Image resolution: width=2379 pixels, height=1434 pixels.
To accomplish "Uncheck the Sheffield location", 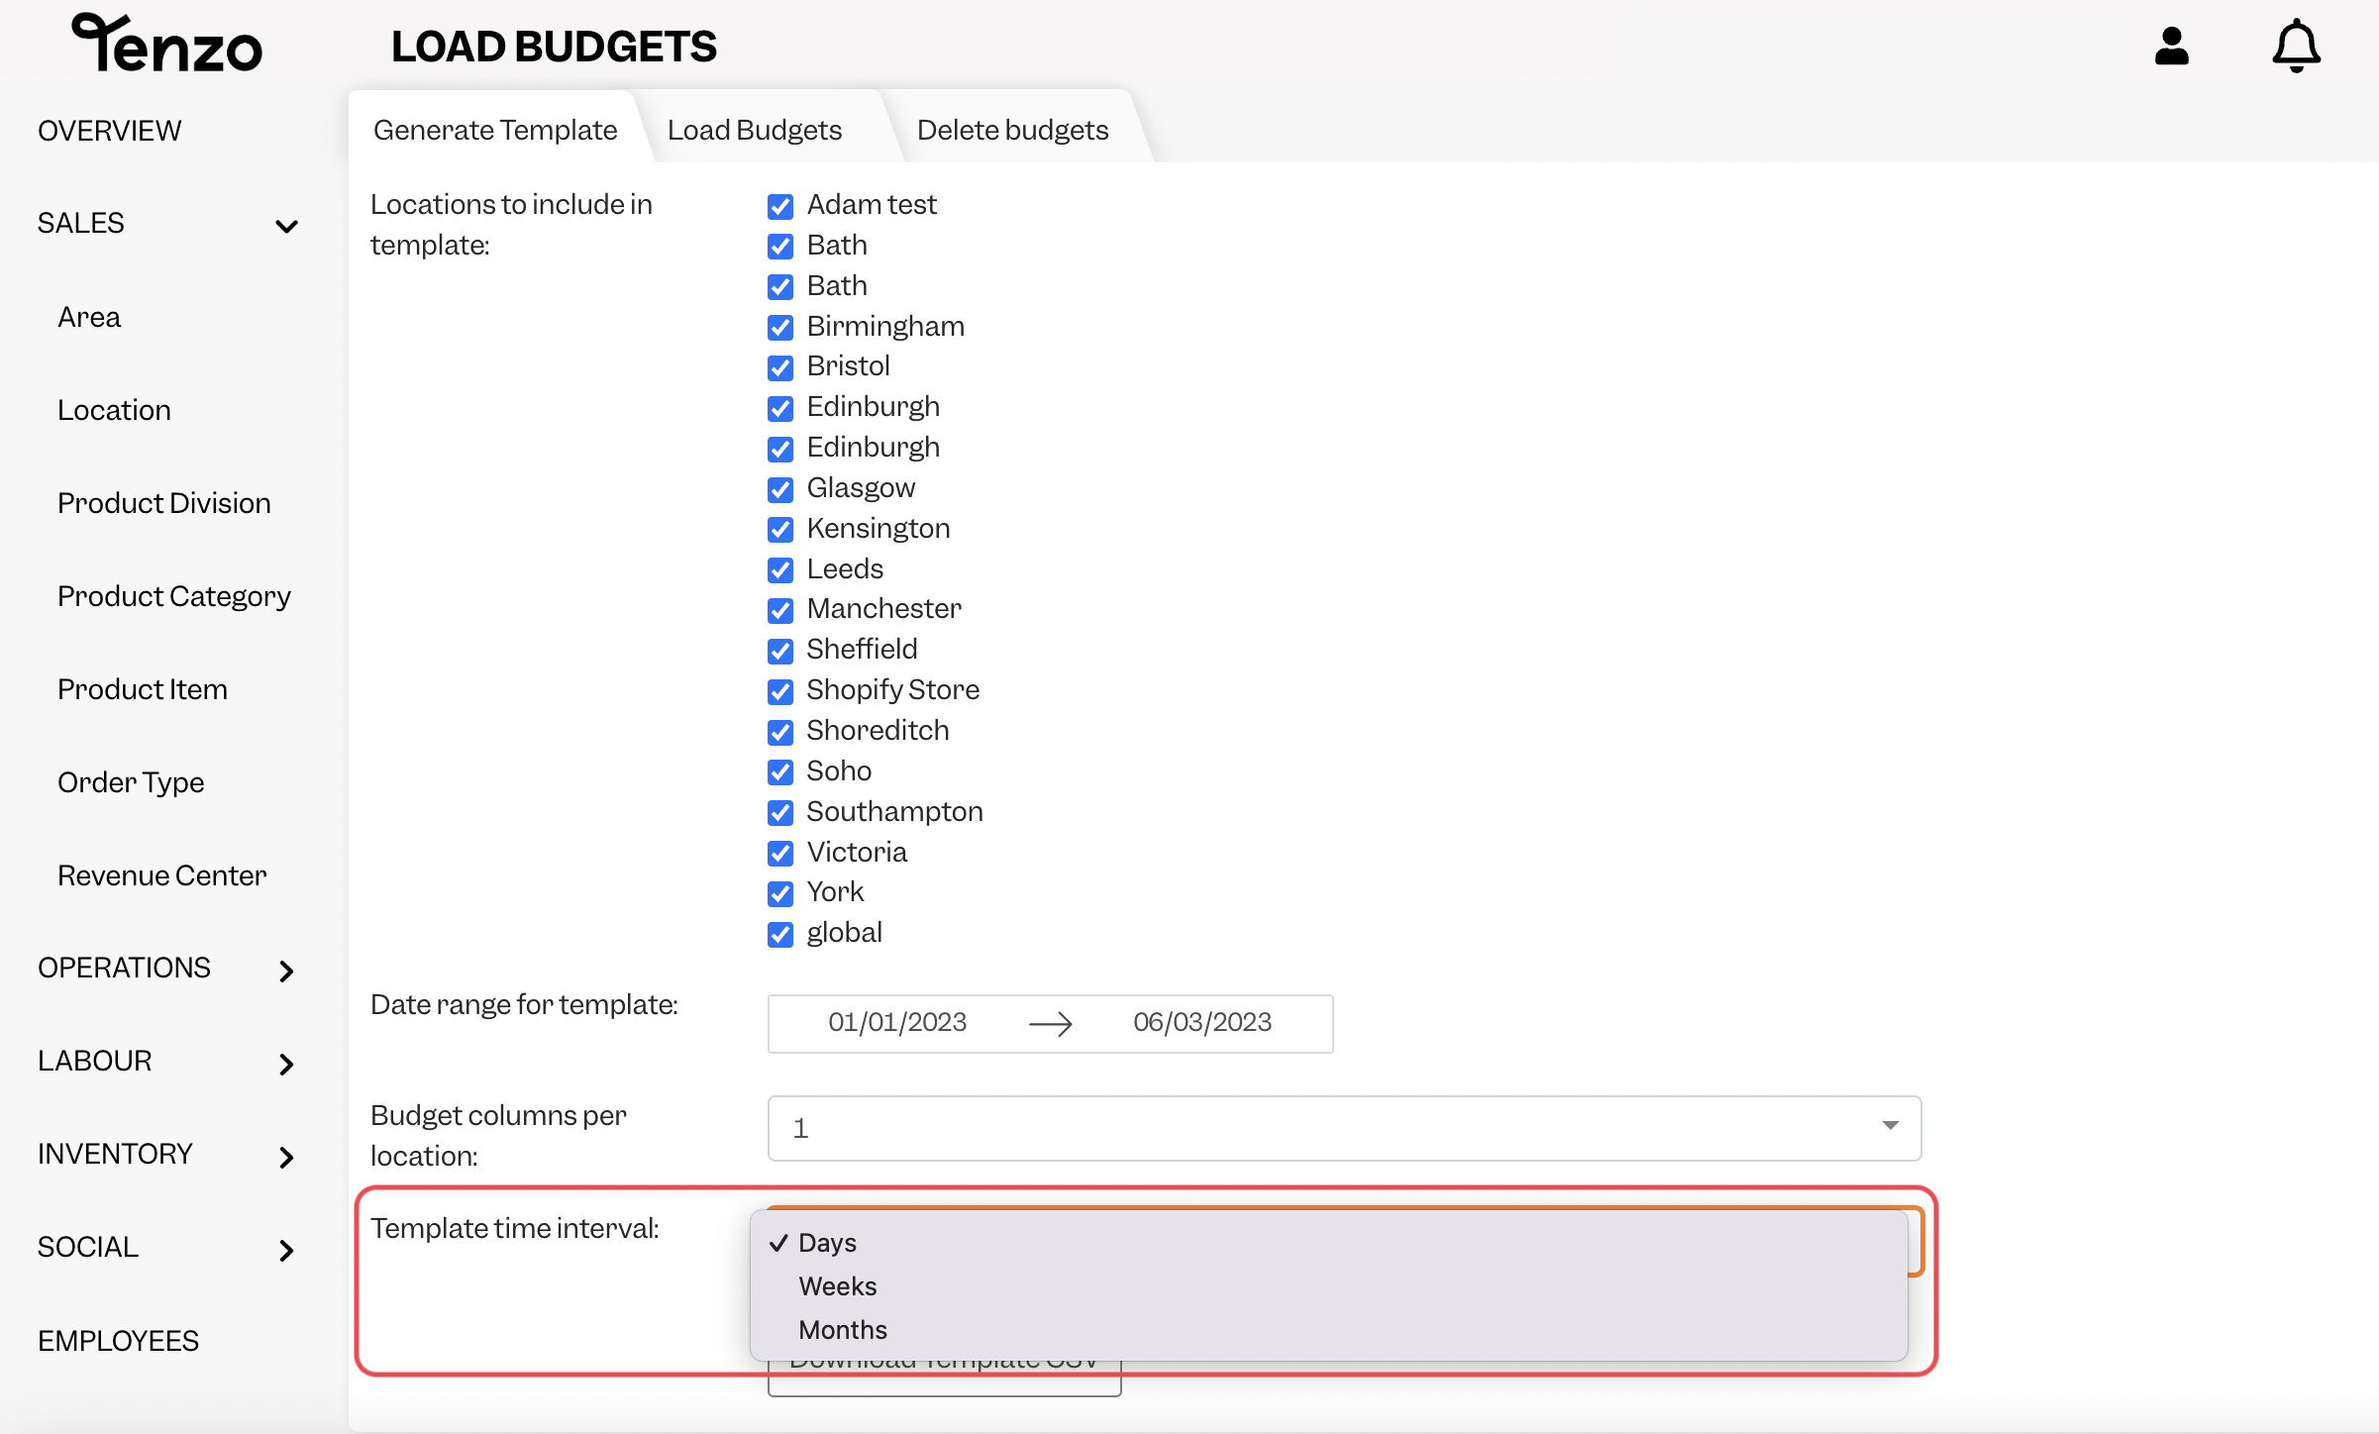I will click(x=780, y=651).
